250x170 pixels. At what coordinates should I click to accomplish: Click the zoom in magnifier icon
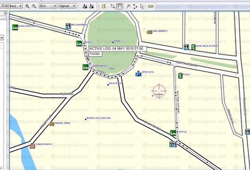27,6
